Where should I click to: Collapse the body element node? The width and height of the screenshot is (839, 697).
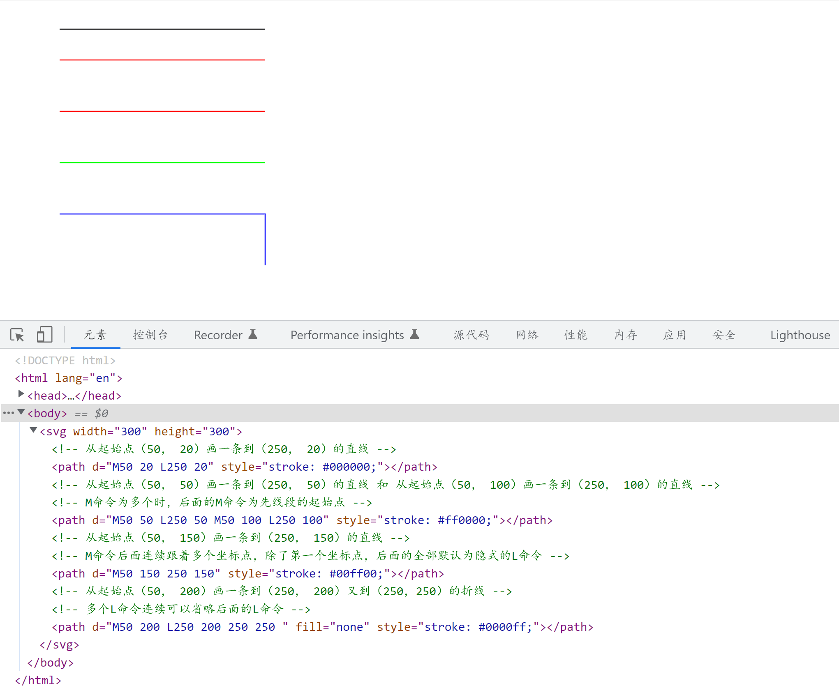tap(21, 412)
